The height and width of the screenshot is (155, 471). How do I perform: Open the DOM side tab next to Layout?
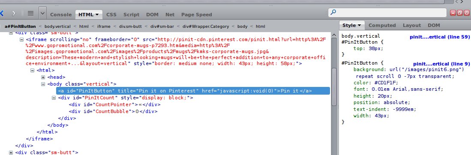point(434,26)
